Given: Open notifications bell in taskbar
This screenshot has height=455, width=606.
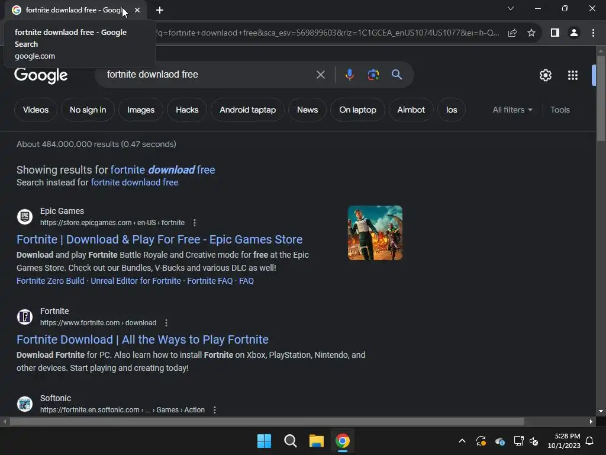Looking at the screenshot, I should 589,441.
